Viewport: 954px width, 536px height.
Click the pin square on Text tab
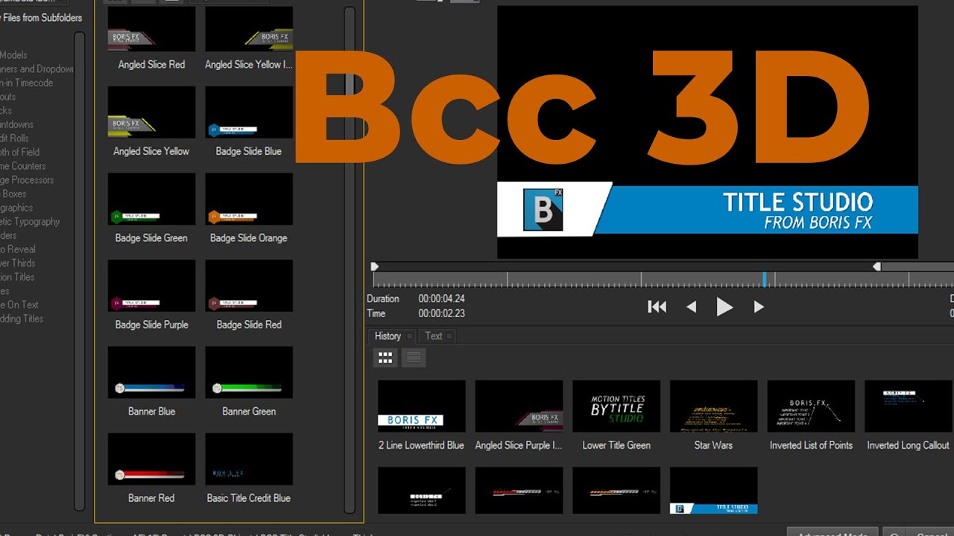pyautogui.click(x=450, y=336)
